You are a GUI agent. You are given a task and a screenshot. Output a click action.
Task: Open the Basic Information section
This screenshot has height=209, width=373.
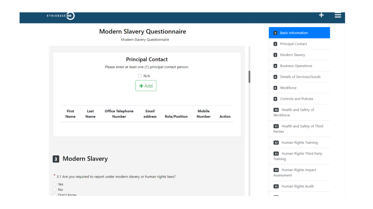pyautogui.click(x=299, y=33)
